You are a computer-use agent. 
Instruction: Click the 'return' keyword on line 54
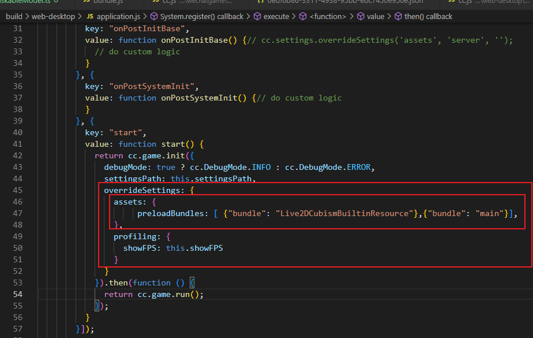pos(118,295)
